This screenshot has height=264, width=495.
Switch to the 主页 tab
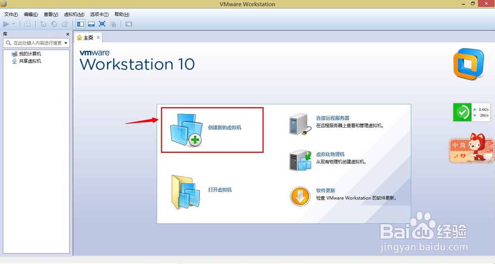click(88, 38)
